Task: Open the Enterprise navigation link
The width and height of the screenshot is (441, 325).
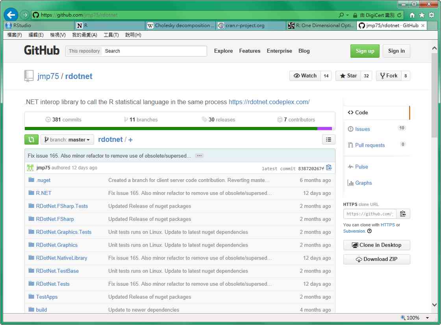Action: coord(279,51)
